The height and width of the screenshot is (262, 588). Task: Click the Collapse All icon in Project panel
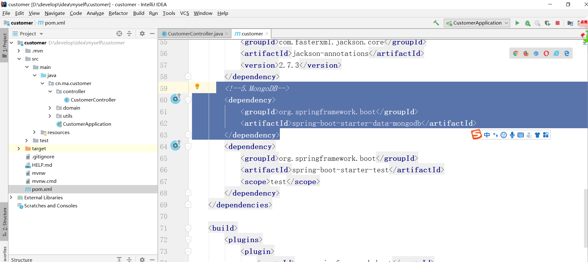(130, 34)
